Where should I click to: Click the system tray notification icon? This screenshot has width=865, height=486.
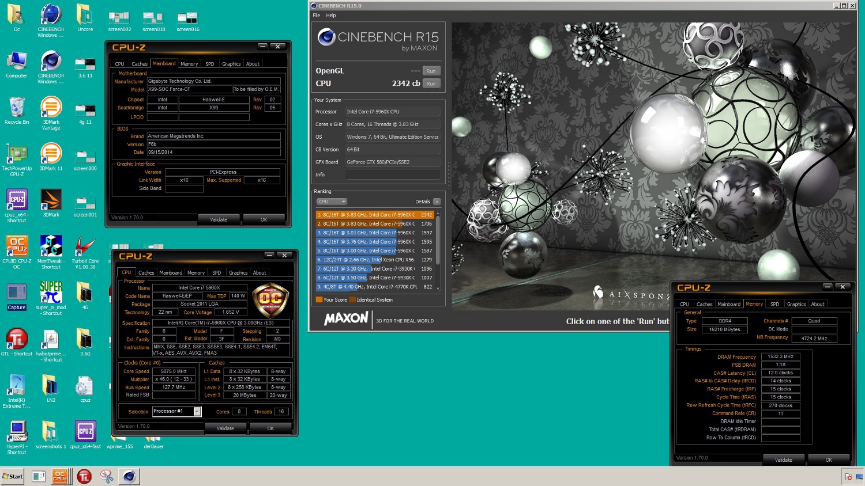[849, 476]
